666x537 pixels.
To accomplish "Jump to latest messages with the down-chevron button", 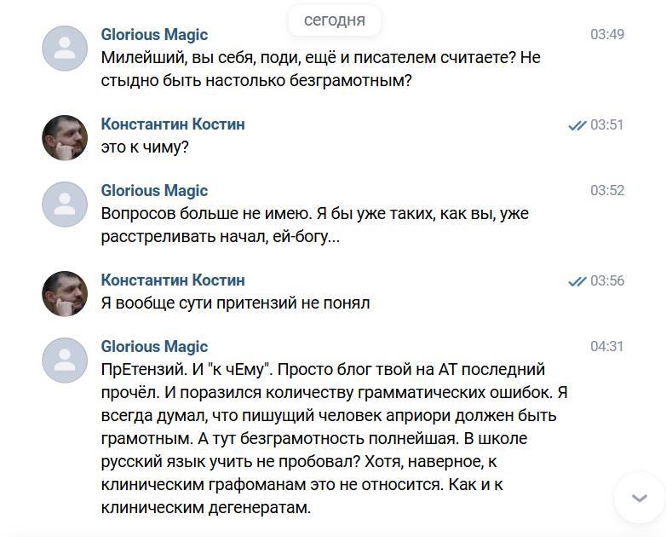I will (640, 499).
